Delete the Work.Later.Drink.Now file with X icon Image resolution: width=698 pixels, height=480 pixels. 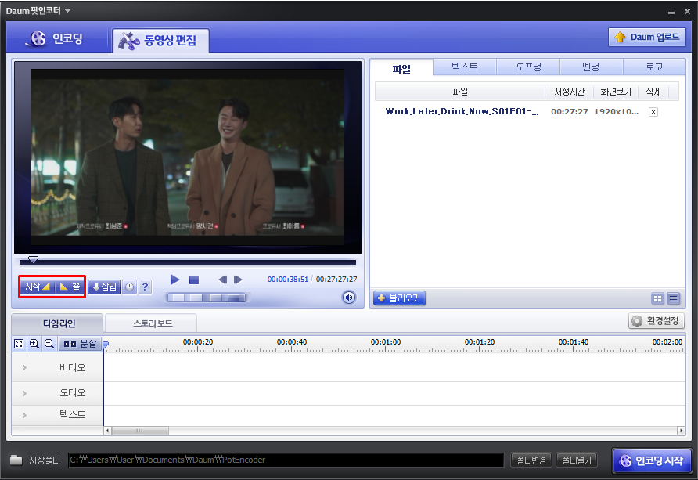click(x=653, y=112)
